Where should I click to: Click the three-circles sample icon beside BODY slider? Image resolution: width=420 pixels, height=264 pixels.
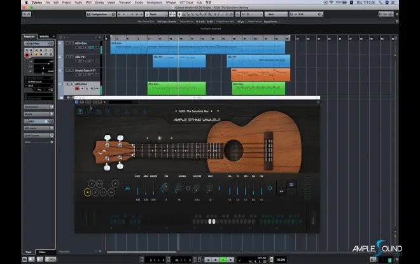127,188
